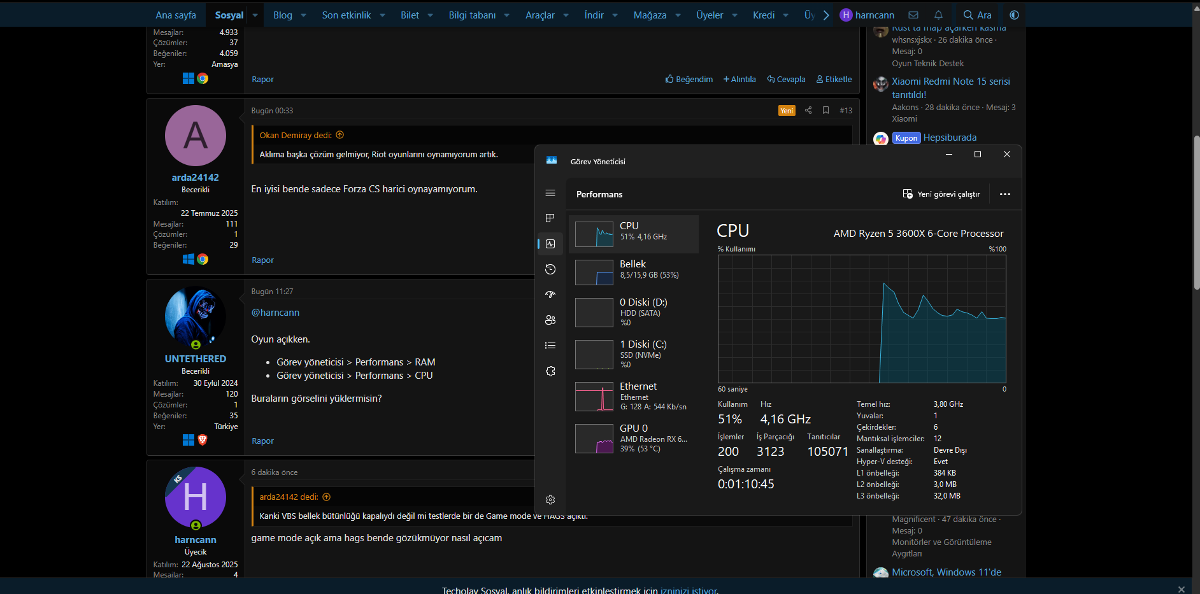The height and width of the screenshot is (594, 1200).
Task: Open UNTETHERED's profile username link
Action: [x=196, y=359]
